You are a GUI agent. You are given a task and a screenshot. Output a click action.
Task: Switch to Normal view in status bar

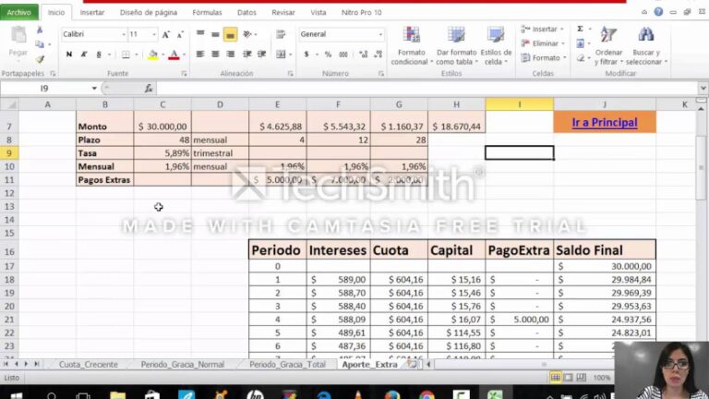[555, 377]
